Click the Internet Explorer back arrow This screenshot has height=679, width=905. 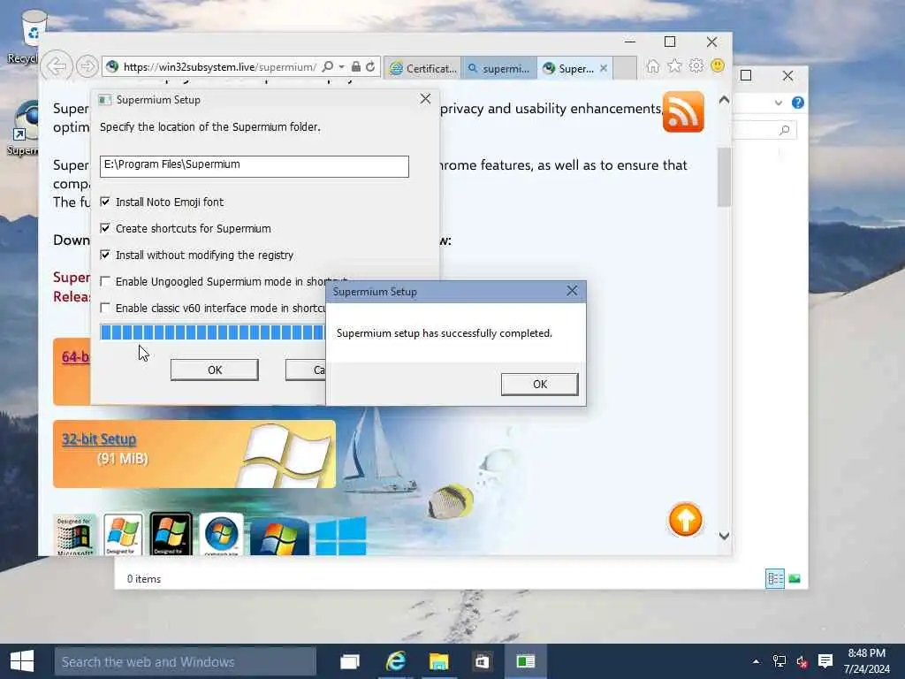click(x=57, y=66)
